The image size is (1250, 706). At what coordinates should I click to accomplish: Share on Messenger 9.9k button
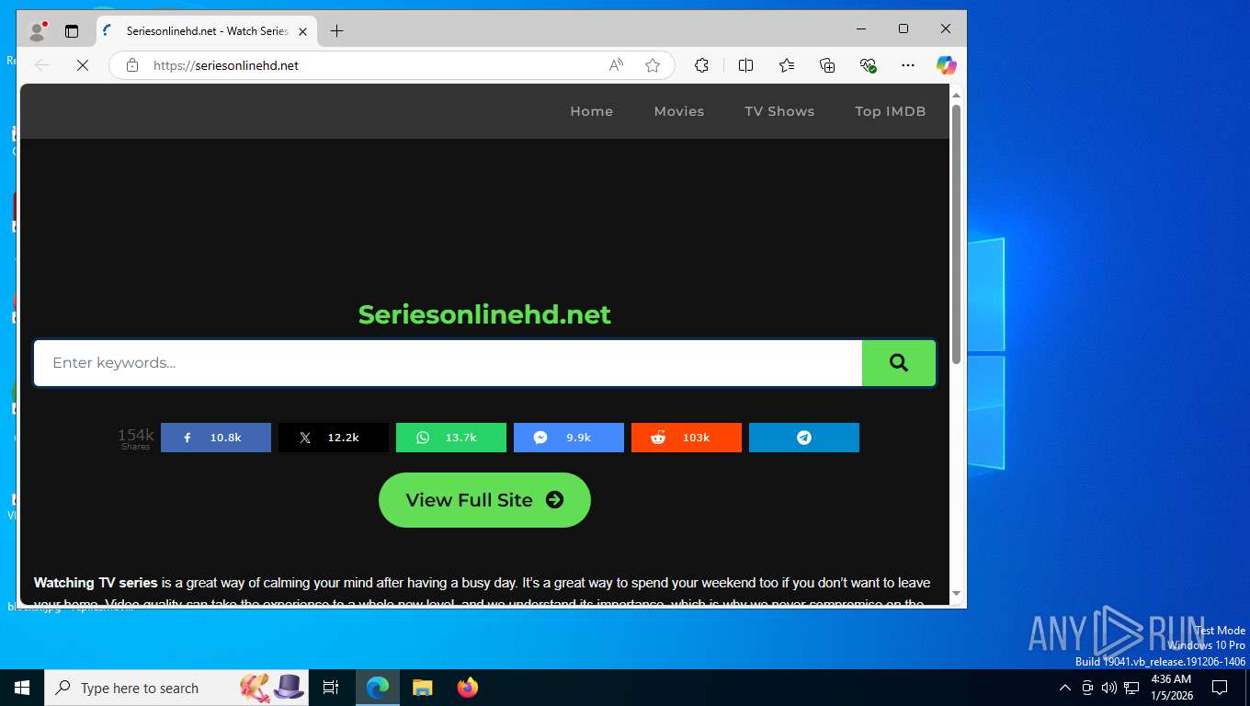569,438
